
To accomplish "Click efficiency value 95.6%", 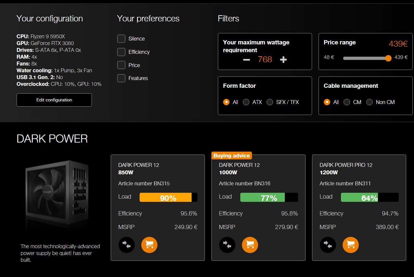I will coord(189,214).
